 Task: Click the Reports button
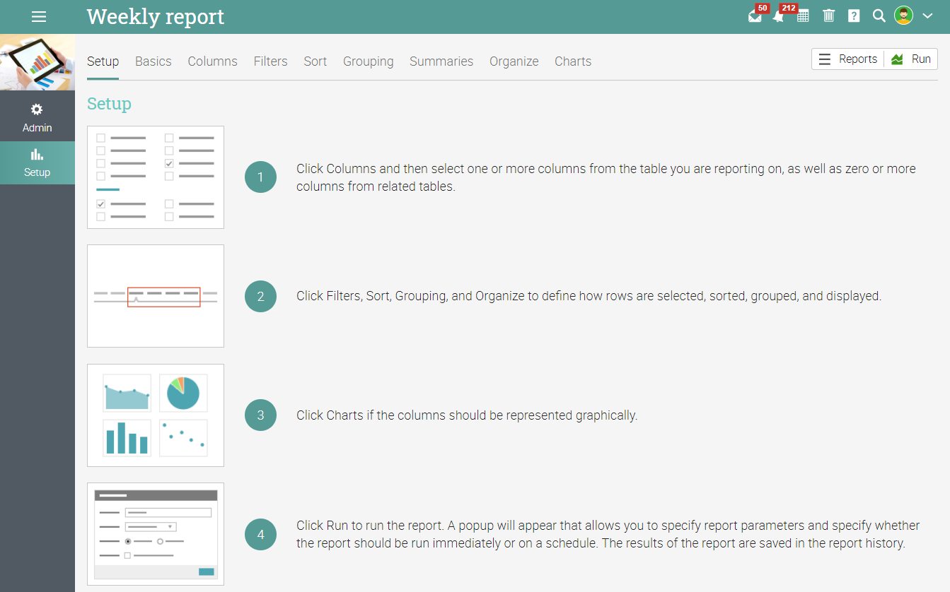(848, 59)
